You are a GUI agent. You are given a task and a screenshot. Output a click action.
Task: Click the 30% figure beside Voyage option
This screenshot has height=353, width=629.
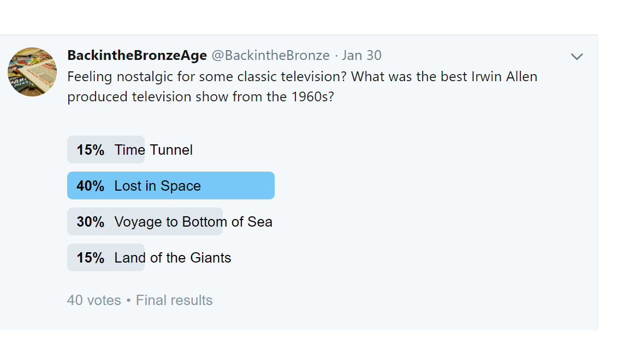point(90,222)
